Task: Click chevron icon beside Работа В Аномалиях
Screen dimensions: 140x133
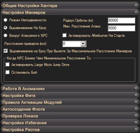Action: click(136, 88)
